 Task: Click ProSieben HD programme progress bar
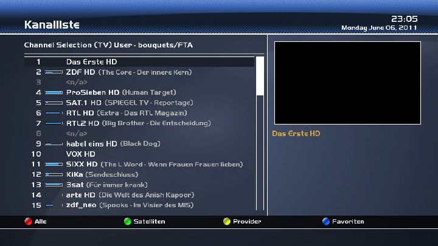coord(54,92)
